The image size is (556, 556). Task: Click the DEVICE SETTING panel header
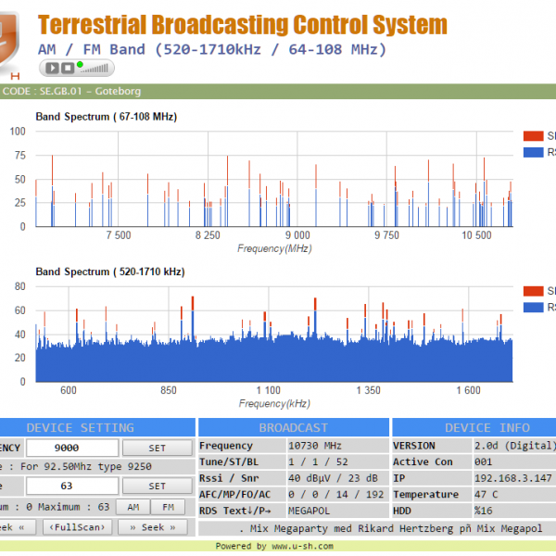pyautogui.click(x=97, y=427)
